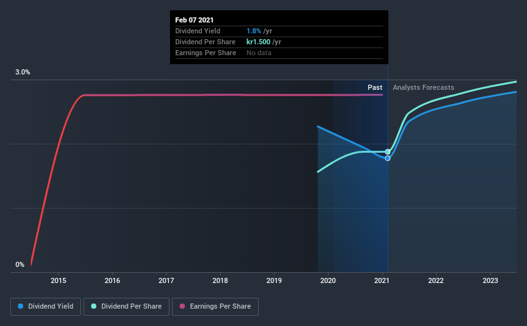The height and width of the screenshot is (326, 527).
Task: Click the Past section label
Action: 375,87
